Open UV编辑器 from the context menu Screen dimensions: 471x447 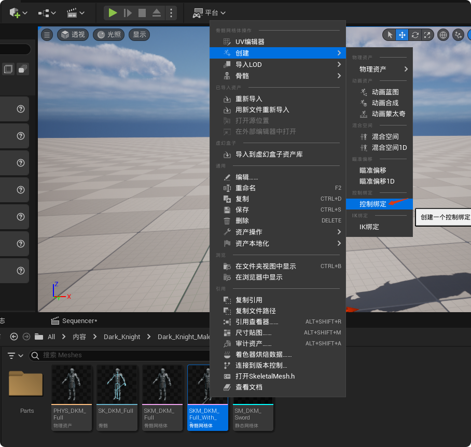tap(278, 41)
